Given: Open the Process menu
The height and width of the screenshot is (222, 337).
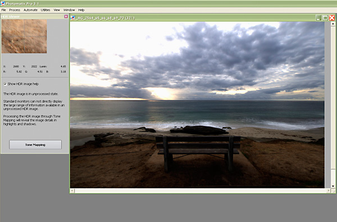Looking at the screenshot, I should (x=15, y=10).
